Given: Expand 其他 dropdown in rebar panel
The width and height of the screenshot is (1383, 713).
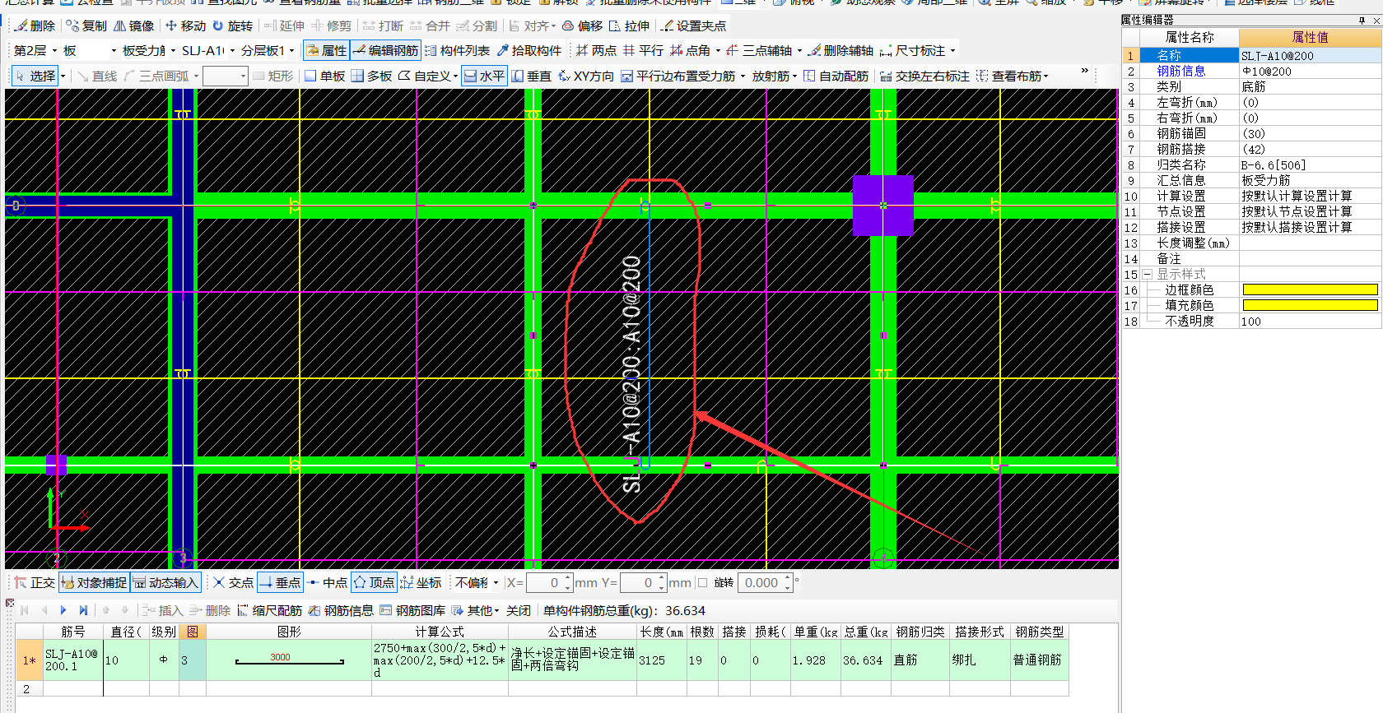Looking at the screenshot, I should [496, 610].
